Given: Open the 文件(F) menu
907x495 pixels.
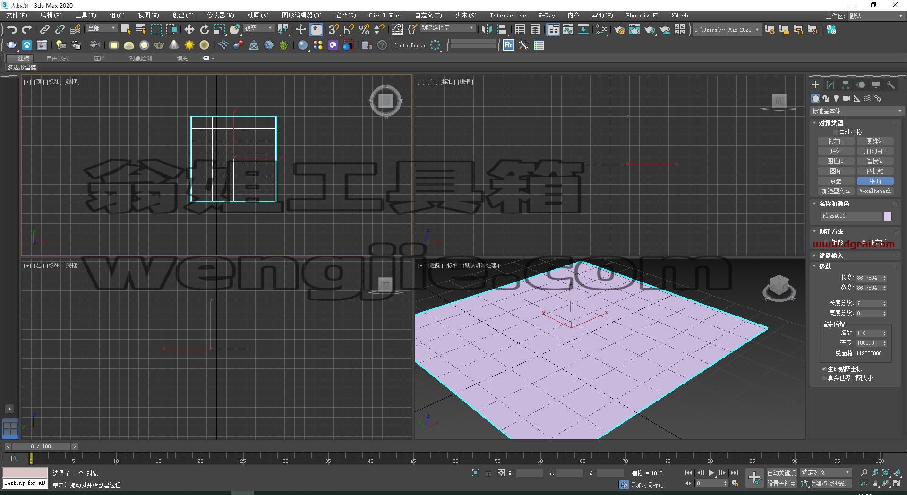Looking at the screenshot, I should [x=16, y=16].
